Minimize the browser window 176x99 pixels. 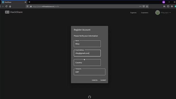tap(169, 2)
